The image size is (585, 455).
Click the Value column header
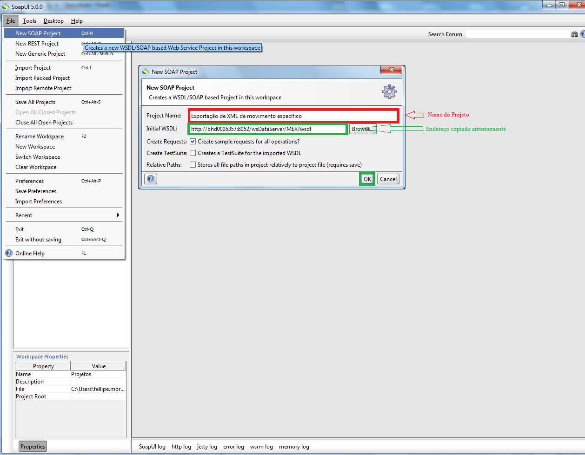99,366
